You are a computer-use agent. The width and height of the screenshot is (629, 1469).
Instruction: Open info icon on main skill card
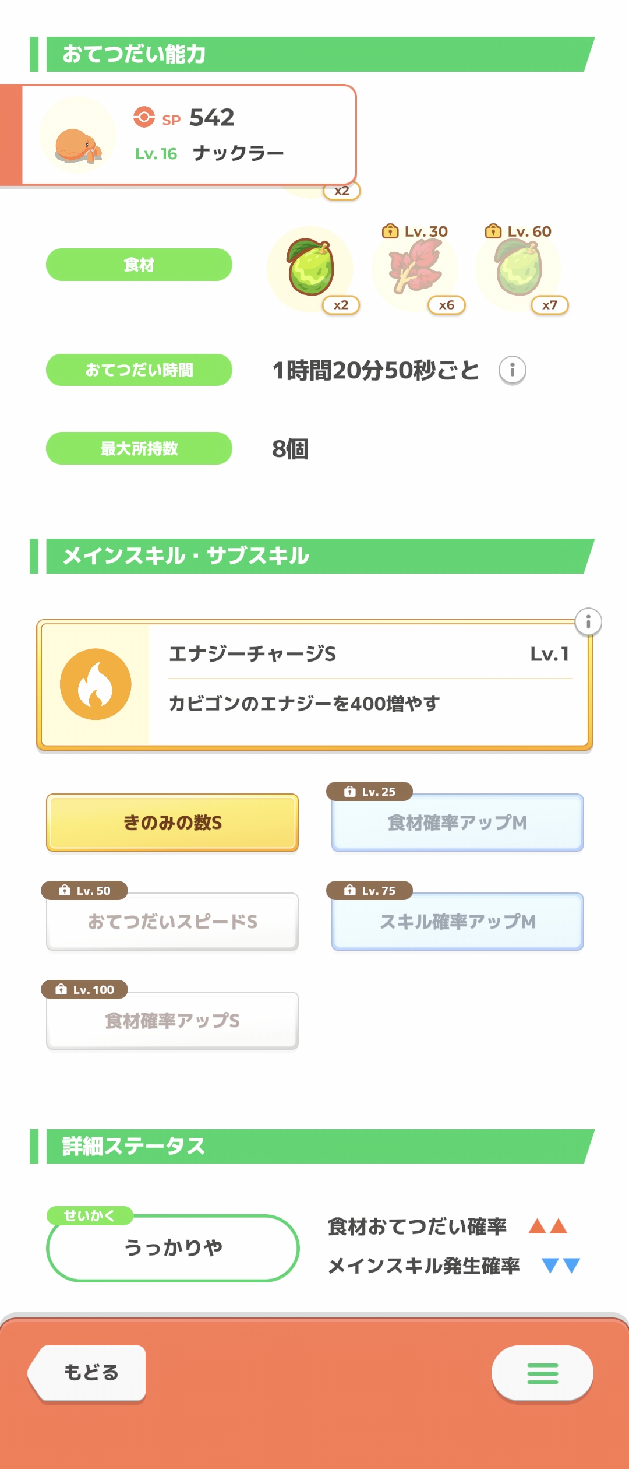pyautogui.click(x=588, y=622)
